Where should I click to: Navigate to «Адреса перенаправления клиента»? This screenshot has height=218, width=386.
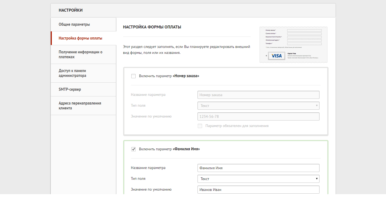pos(80,106)
